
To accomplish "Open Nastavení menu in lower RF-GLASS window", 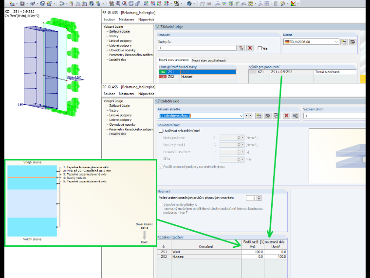I will pos(127,94).
